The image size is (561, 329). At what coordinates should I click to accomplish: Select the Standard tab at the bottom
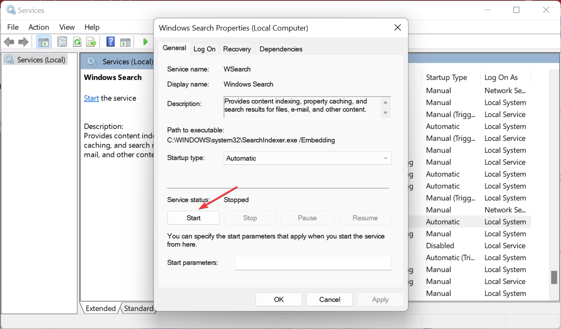coord(138,308)
